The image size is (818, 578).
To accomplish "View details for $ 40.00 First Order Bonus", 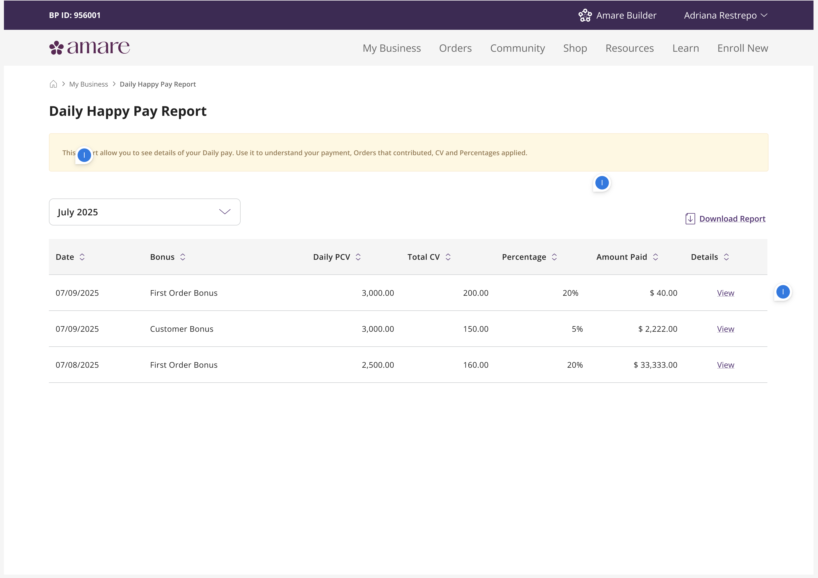I will click(x=725, y=293).
